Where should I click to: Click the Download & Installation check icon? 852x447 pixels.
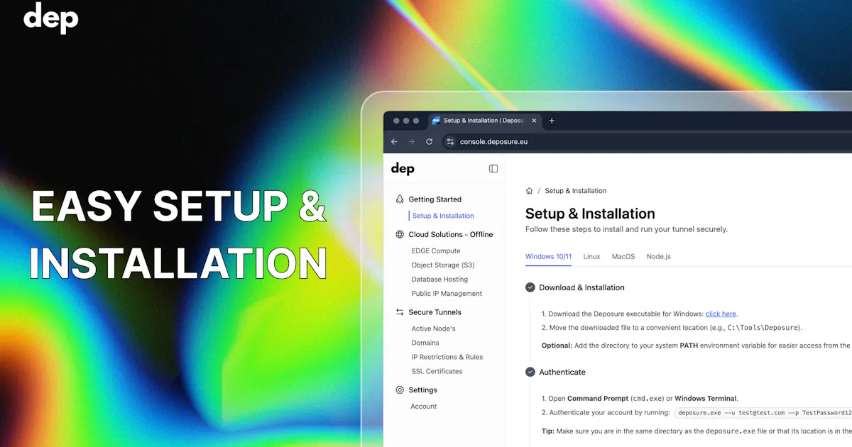point(530,287)
